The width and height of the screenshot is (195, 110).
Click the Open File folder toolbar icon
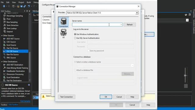pyautogui.click(x=18, y=6)
